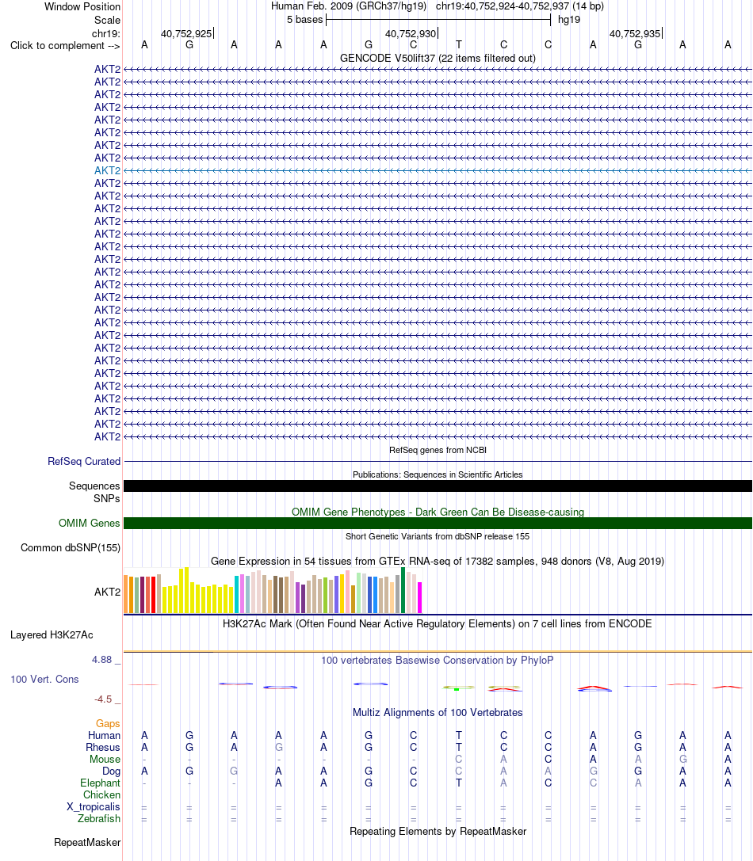
Task: Open 'Short Genetic Variants from dbSNP release 155' title
Action: coord(438,536)
